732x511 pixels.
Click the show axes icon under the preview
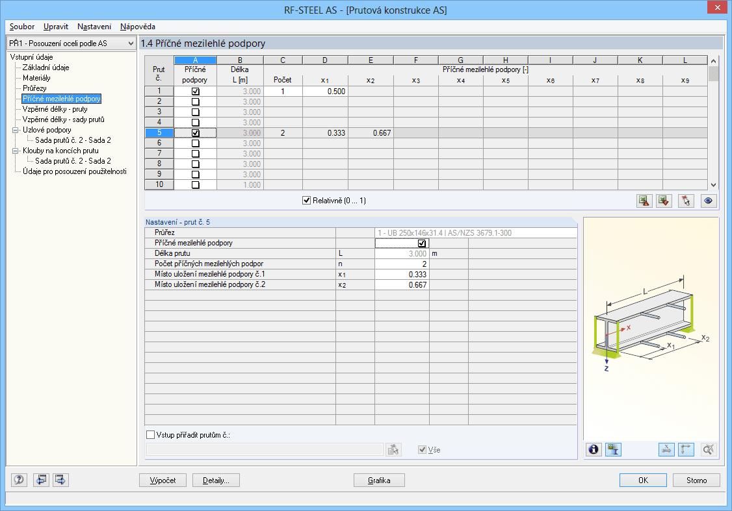tap(686, 449)
